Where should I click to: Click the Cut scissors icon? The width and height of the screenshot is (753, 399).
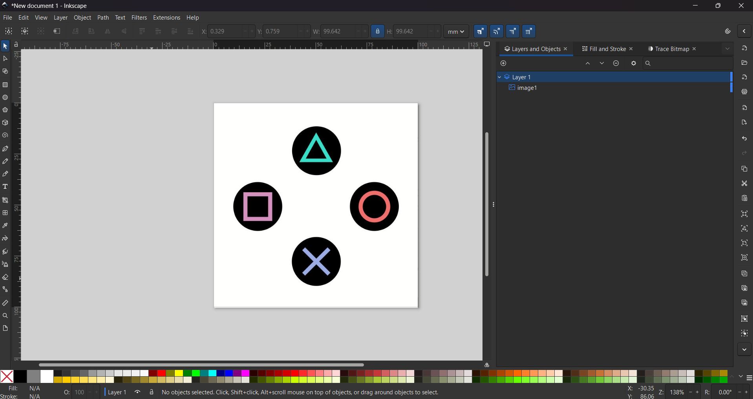[x=744, y=183]
